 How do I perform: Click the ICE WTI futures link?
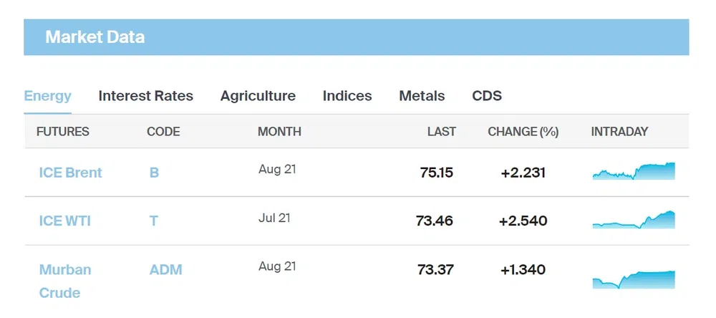tap(64, 221)
